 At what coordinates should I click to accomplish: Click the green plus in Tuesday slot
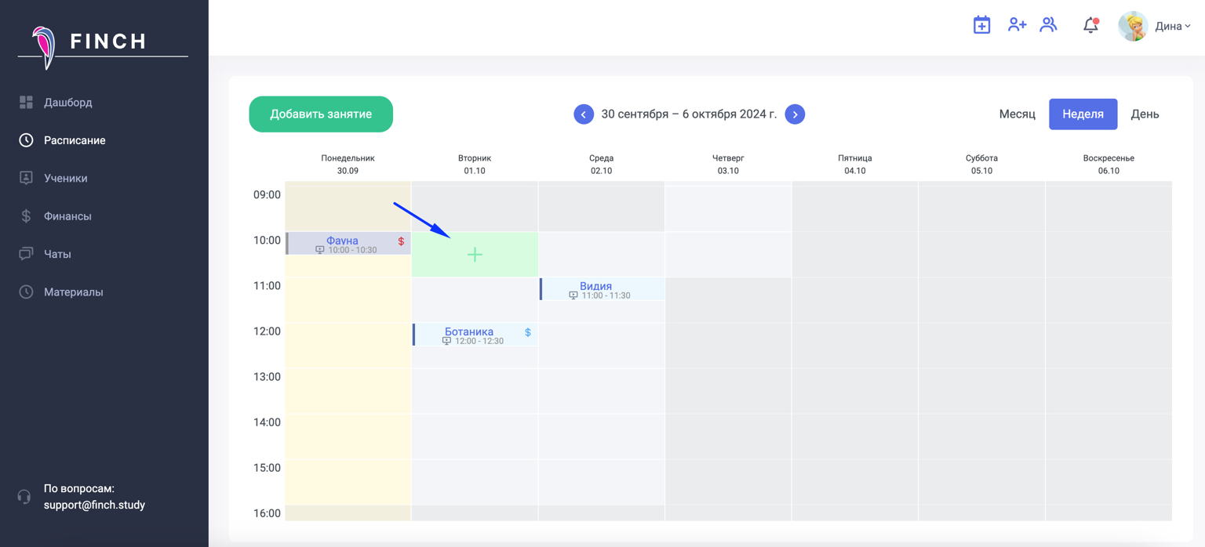[475, 255]
